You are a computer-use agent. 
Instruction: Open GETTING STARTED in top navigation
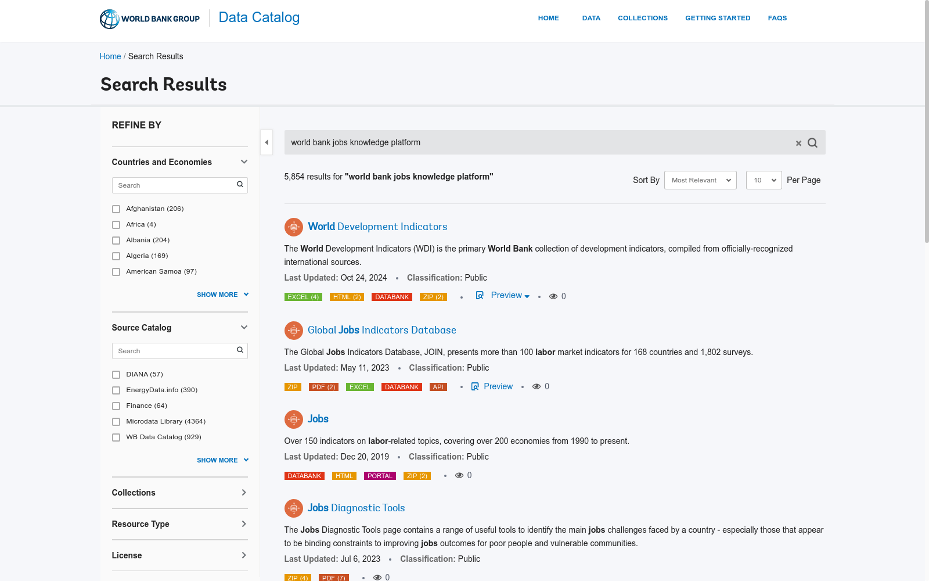click(x=718, y=18)
